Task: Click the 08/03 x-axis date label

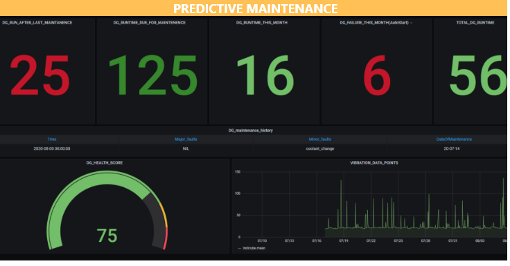Action: pyautogui.click(x=480, y=241)
